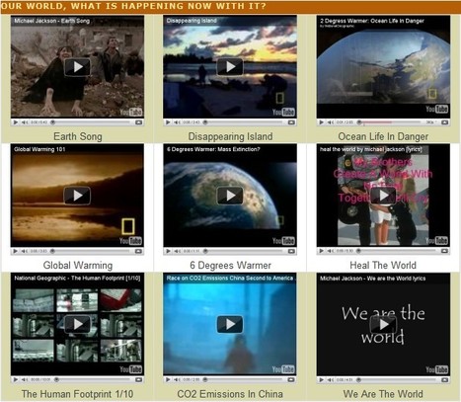Click the YouTube logo on Global Warming 101 video

pyautogui.click(x=131, y=241)
